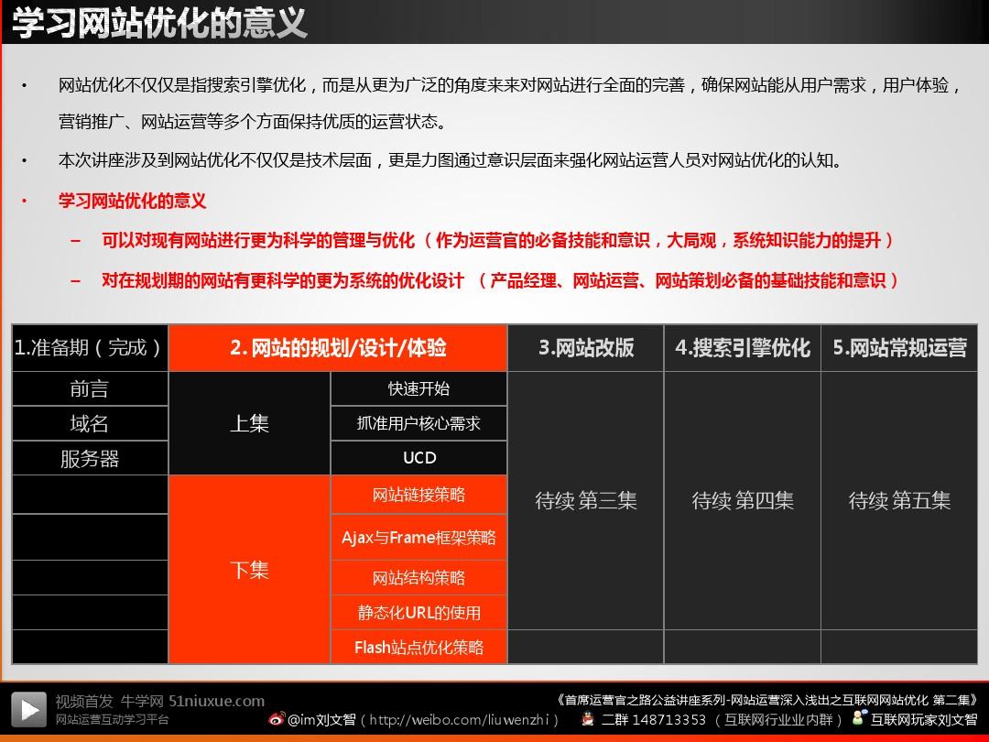Click the 网站运营互动学习平台 caption
Screen dimensions: 989x742
click(x=112, y=720)
